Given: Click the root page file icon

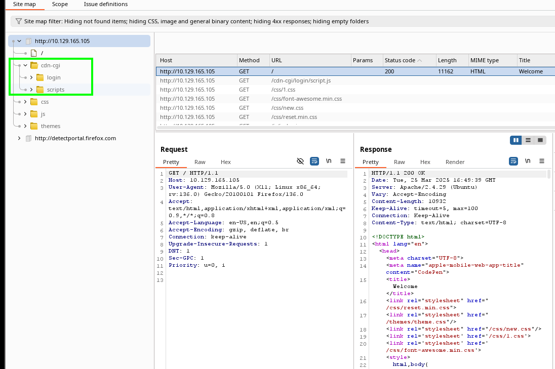Looking at the screenshot, I should pos(33,53).
